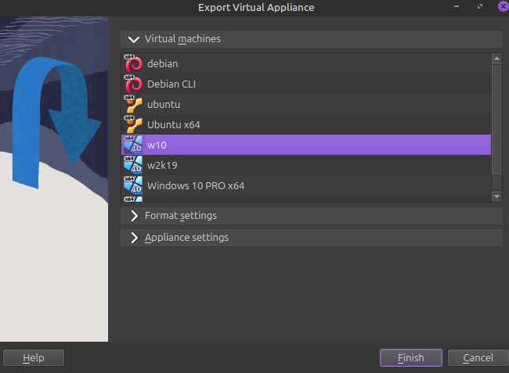Select the Debian CLI list entry
The image size is (509, 373).
(x=169, y=84)
